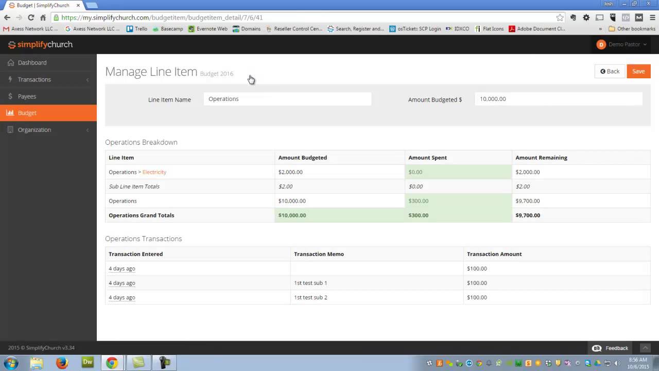Click the URL address bar
659x371 pixels.
coord(304,18)
